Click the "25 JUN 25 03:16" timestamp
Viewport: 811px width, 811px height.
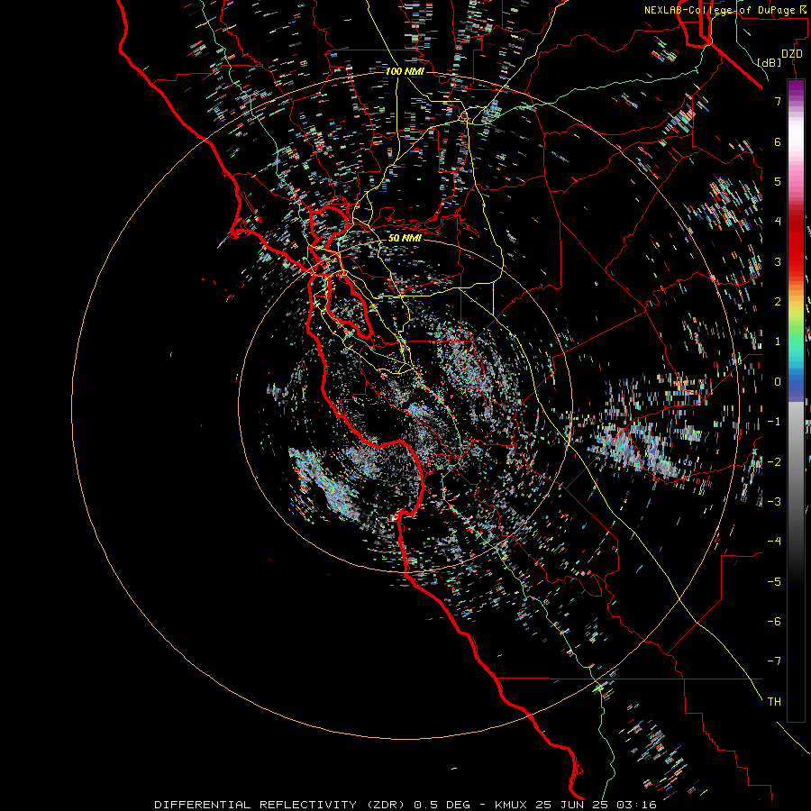tap(596, 805)
